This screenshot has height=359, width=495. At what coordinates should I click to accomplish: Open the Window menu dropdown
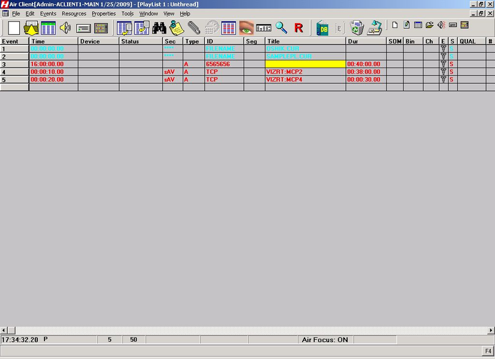[x=149, y=13]
